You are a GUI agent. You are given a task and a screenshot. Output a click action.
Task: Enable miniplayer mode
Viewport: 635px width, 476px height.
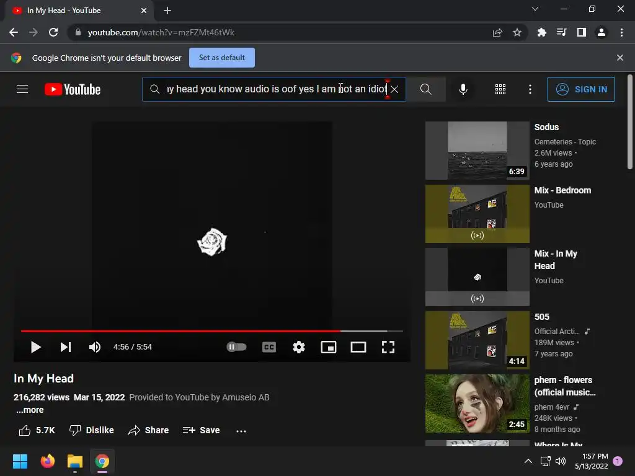(x=329, y=347)
